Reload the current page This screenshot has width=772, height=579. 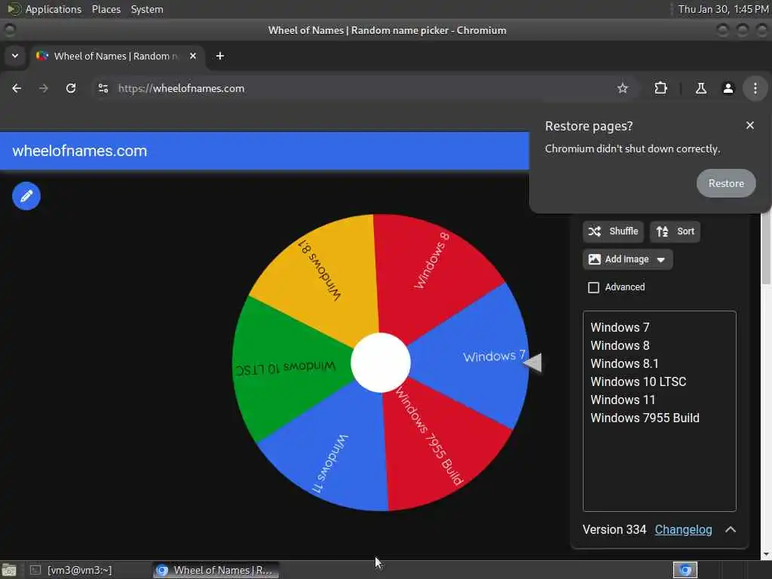(x=71, y=88)
